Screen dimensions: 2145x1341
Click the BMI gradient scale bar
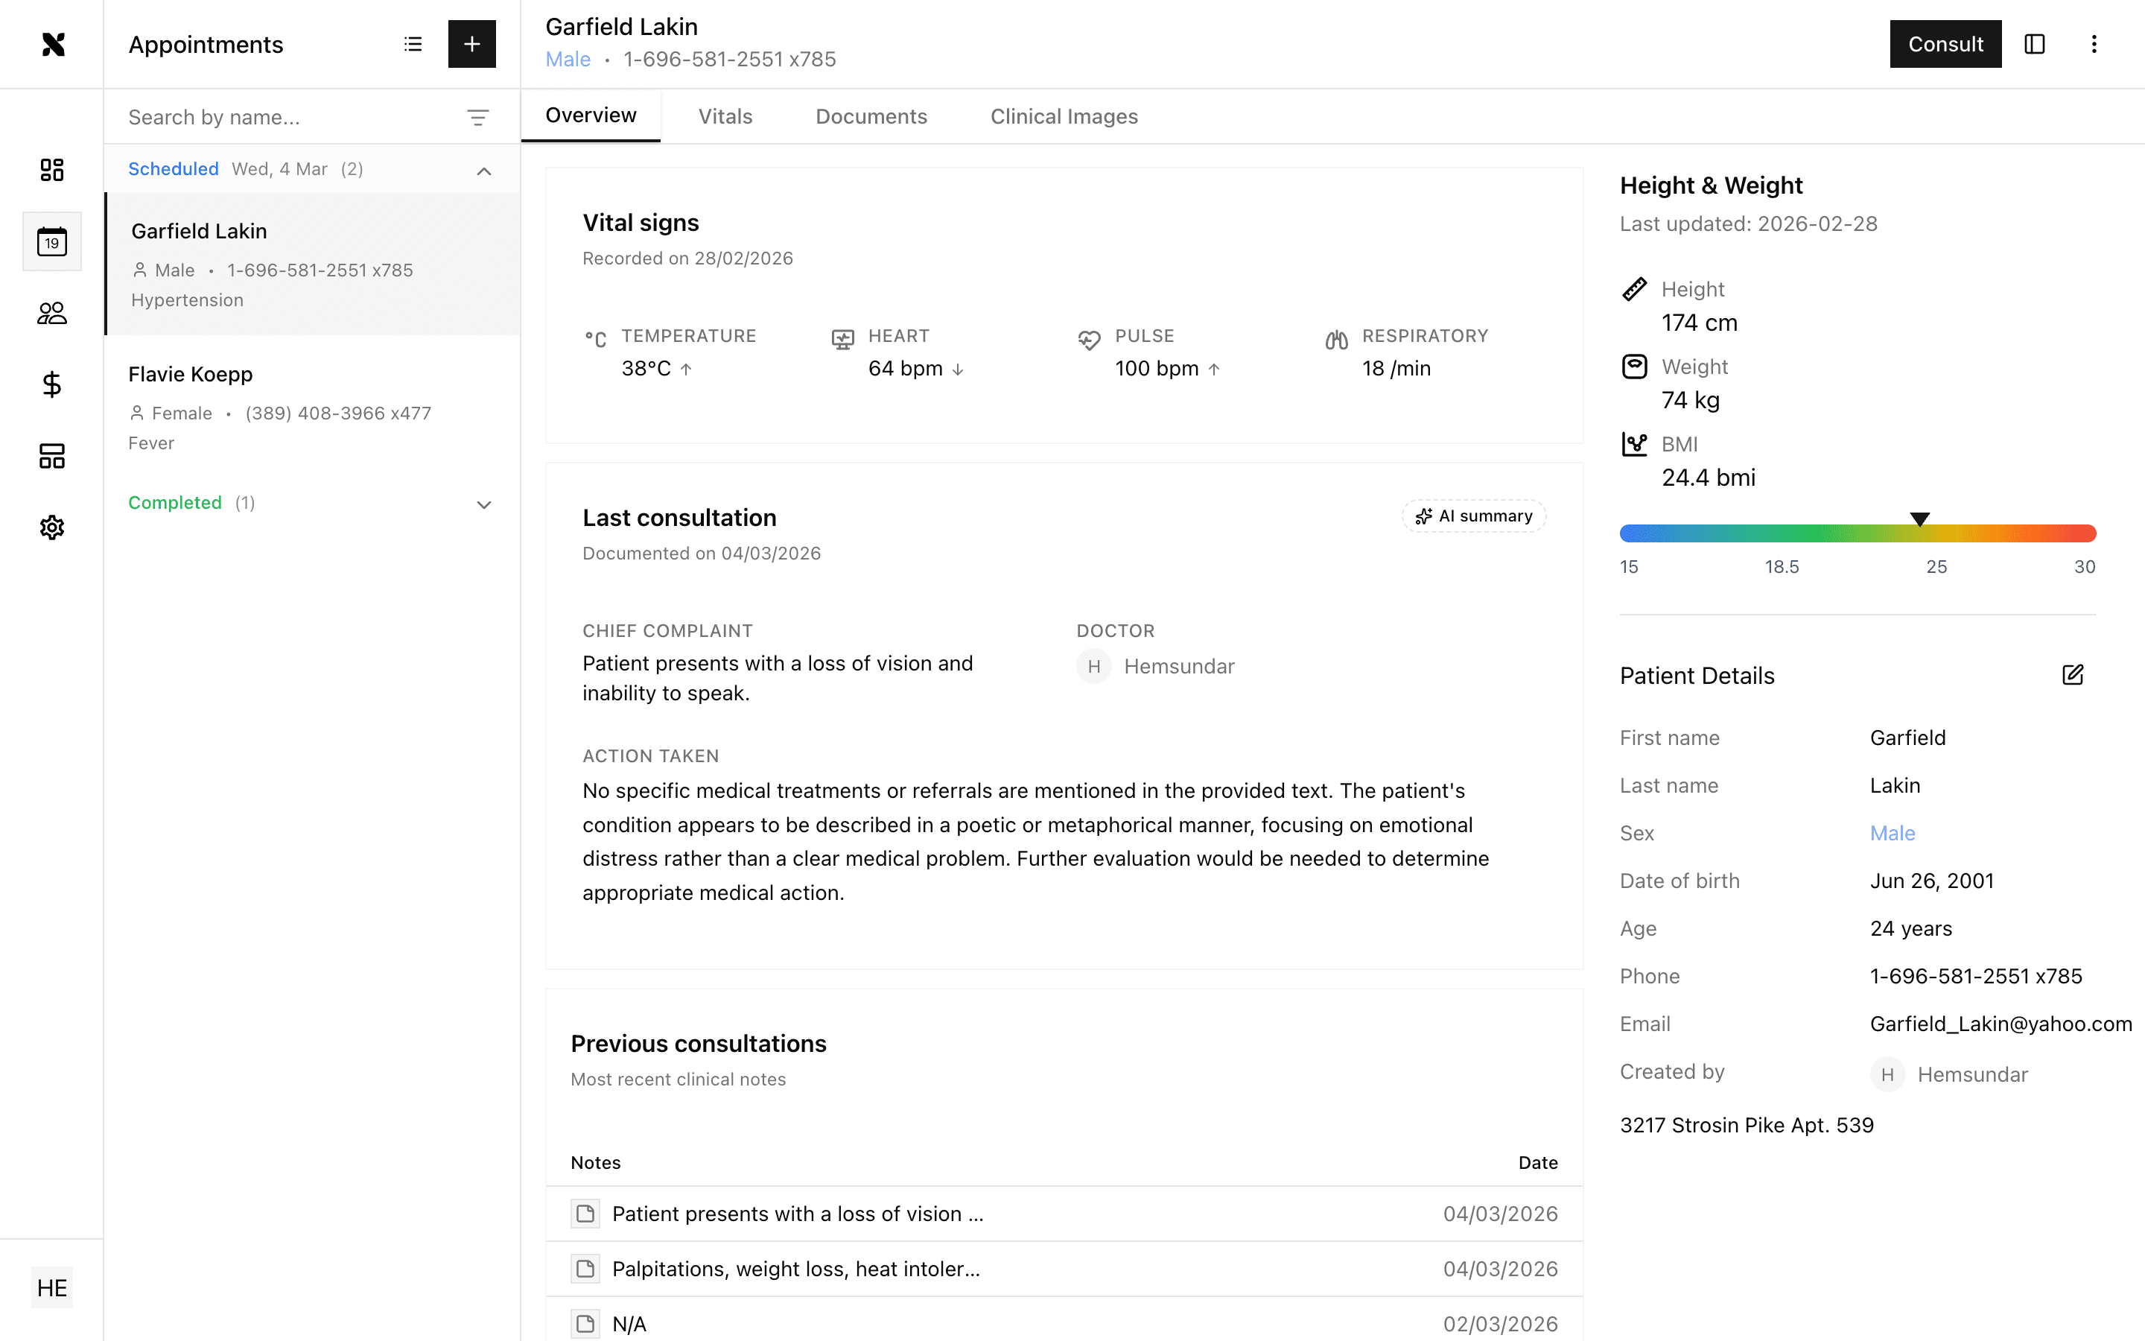tap(1857, 534)
